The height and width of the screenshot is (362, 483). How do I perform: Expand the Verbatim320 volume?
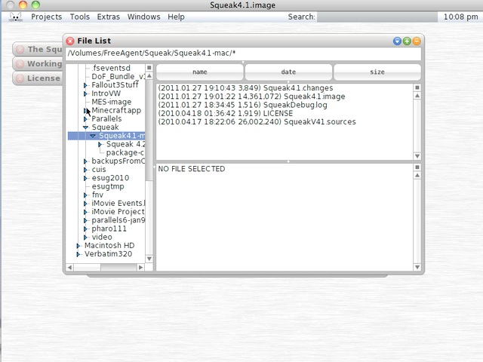pos(78,254)
